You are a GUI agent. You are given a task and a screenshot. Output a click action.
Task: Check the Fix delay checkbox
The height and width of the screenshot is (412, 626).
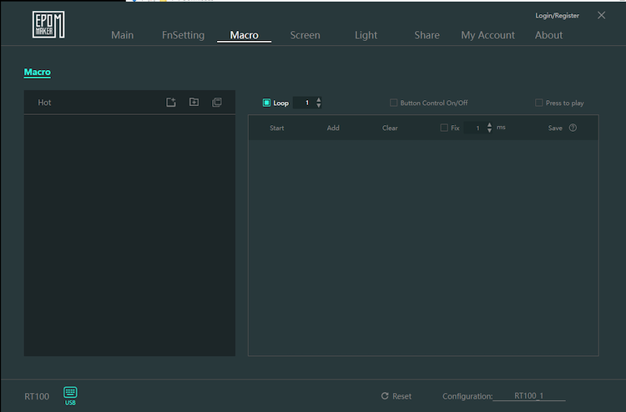tap(444, 128)
